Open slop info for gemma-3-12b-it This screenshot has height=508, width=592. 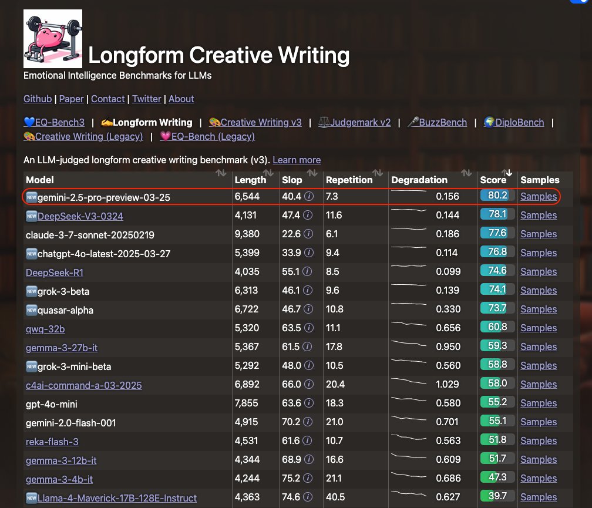[309, 459]
